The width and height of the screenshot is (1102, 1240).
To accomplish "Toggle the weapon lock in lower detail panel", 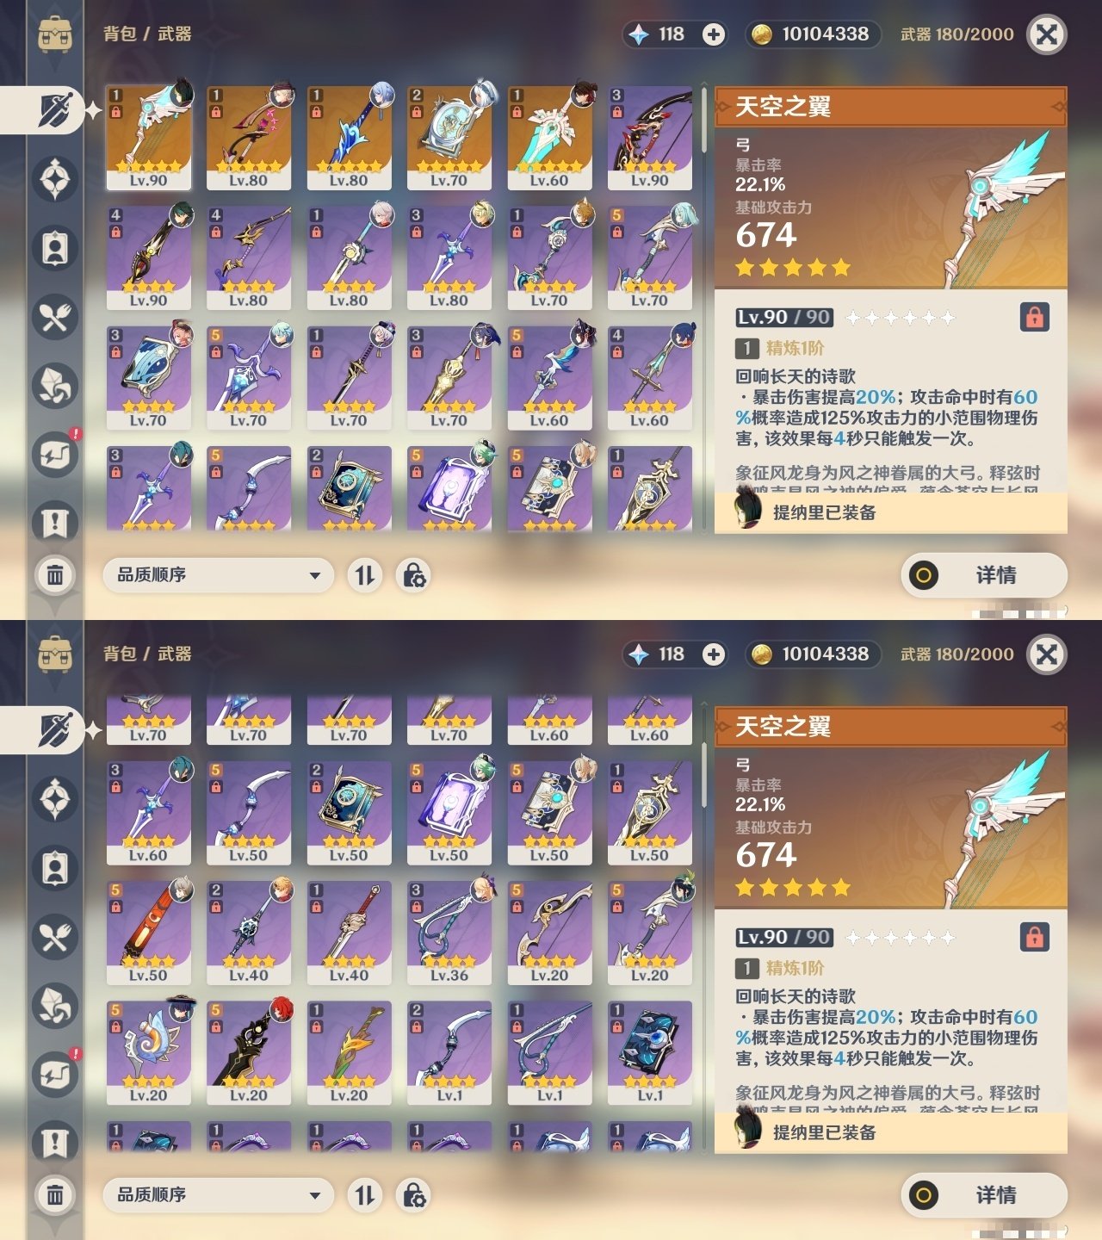I will (1034, 937).
